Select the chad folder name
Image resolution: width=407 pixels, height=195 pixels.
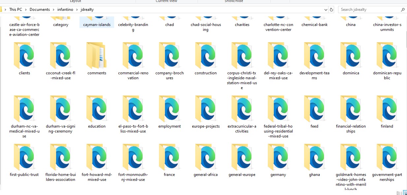(170, 25)
